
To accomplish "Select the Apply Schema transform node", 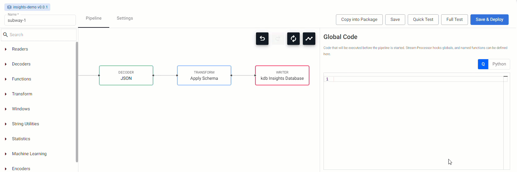I will pyautogui.click(x=204, y=75).
